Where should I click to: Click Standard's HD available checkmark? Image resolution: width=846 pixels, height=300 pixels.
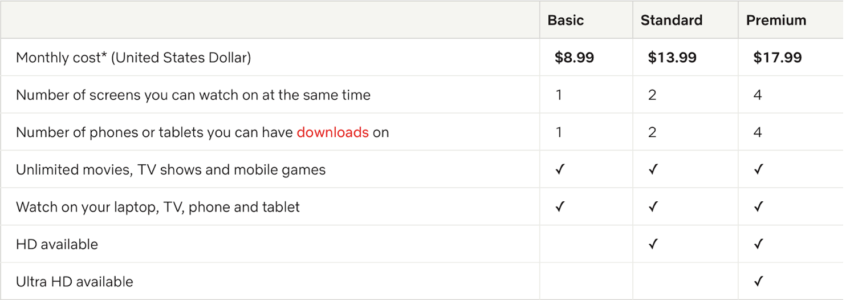coord(653,244)
